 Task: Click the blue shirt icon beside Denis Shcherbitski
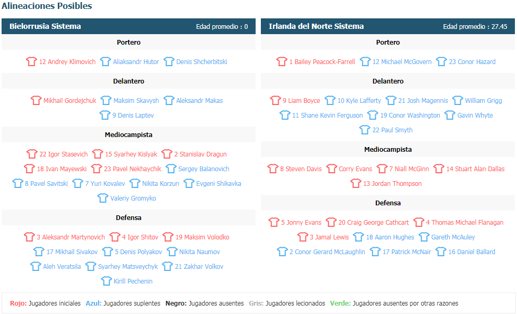coord(168,61)
